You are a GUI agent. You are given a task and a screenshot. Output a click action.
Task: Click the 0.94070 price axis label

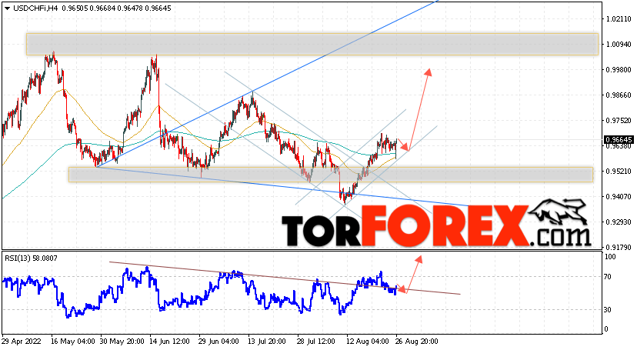(619, 196)
